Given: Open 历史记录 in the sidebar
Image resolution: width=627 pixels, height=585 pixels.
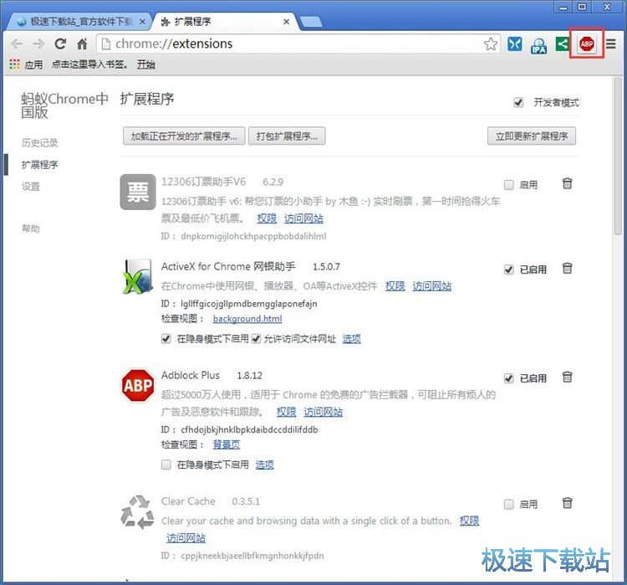Looking at the screenshot, I should (x=39, y=143).
